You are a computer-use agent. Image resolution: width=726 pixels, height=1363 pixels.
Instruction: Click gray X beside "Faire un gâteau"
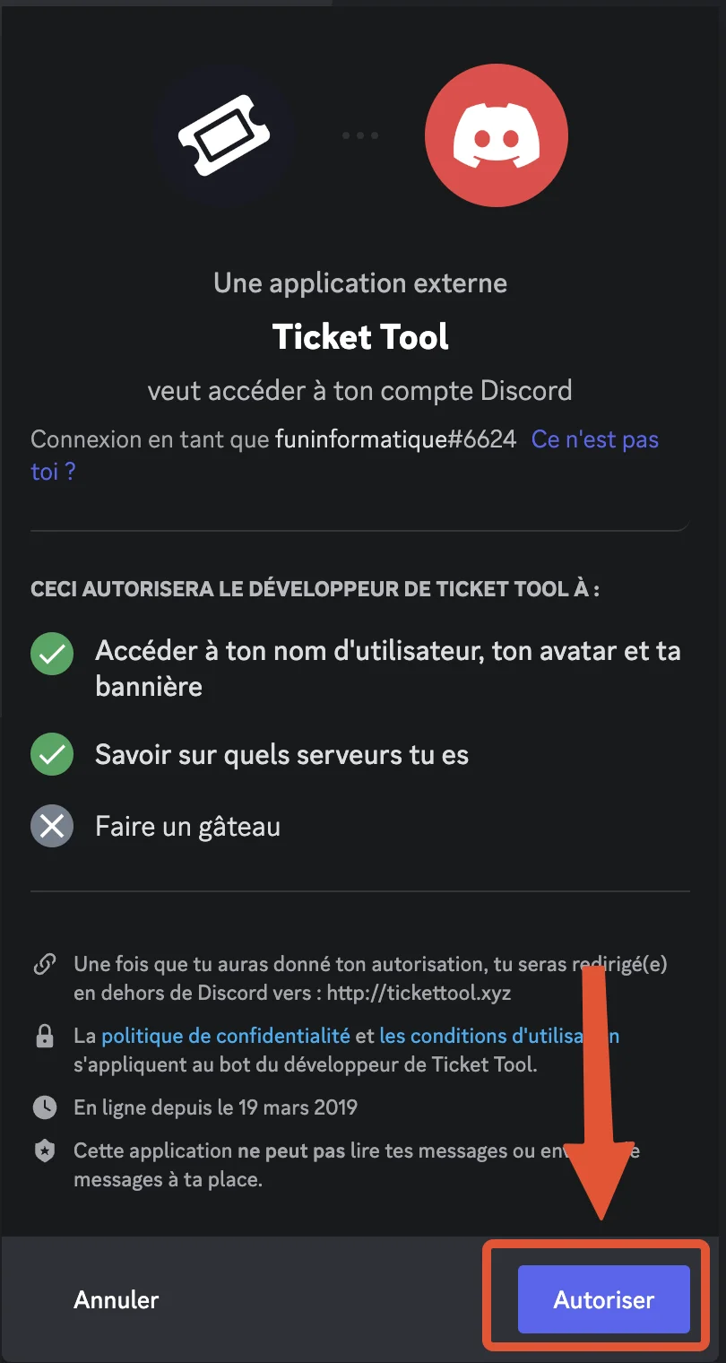click(52, 826)
